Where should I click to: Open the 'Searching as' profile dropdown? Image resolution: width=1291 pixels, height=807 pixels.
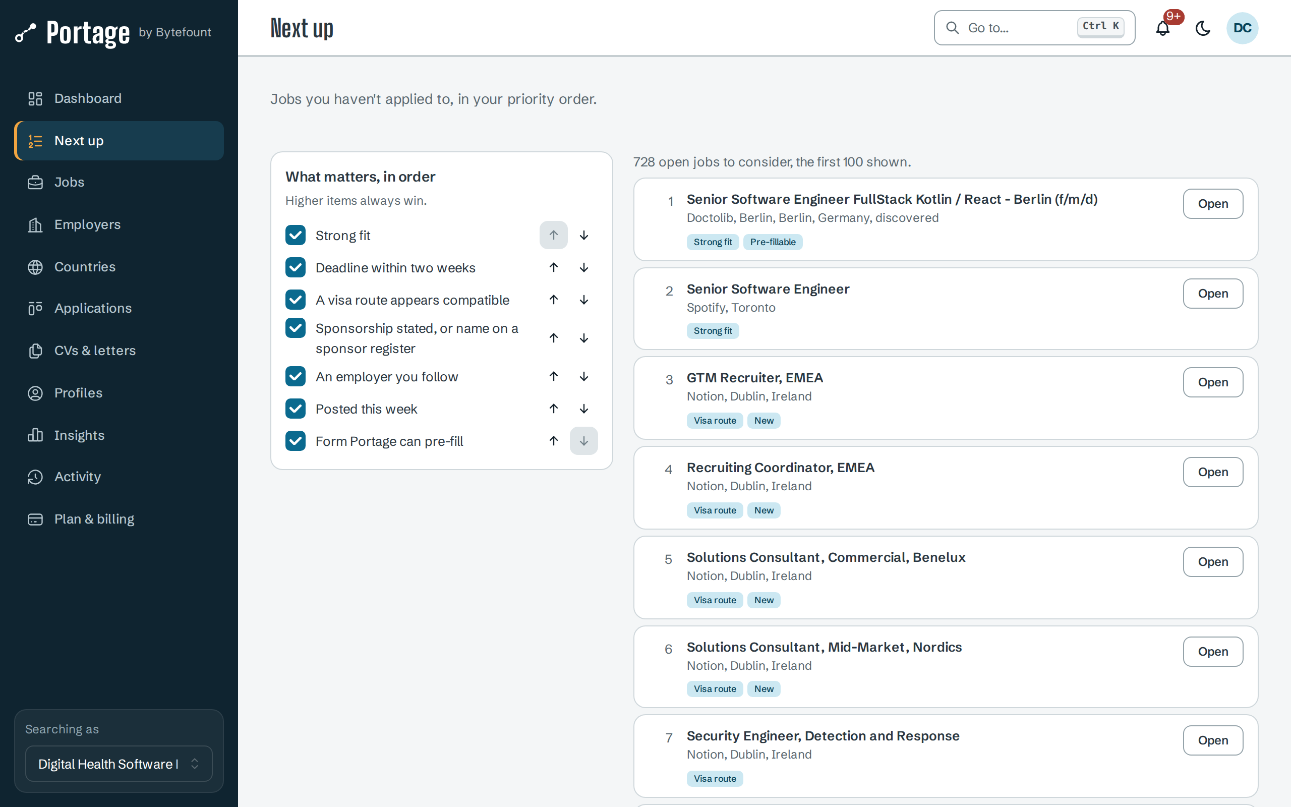point(119,764)
